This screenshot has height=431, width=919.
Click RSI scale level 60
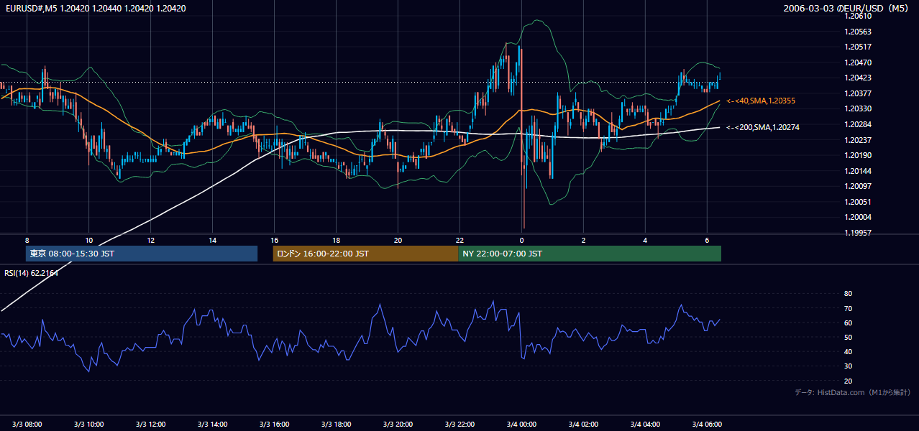tap(848, 323)
